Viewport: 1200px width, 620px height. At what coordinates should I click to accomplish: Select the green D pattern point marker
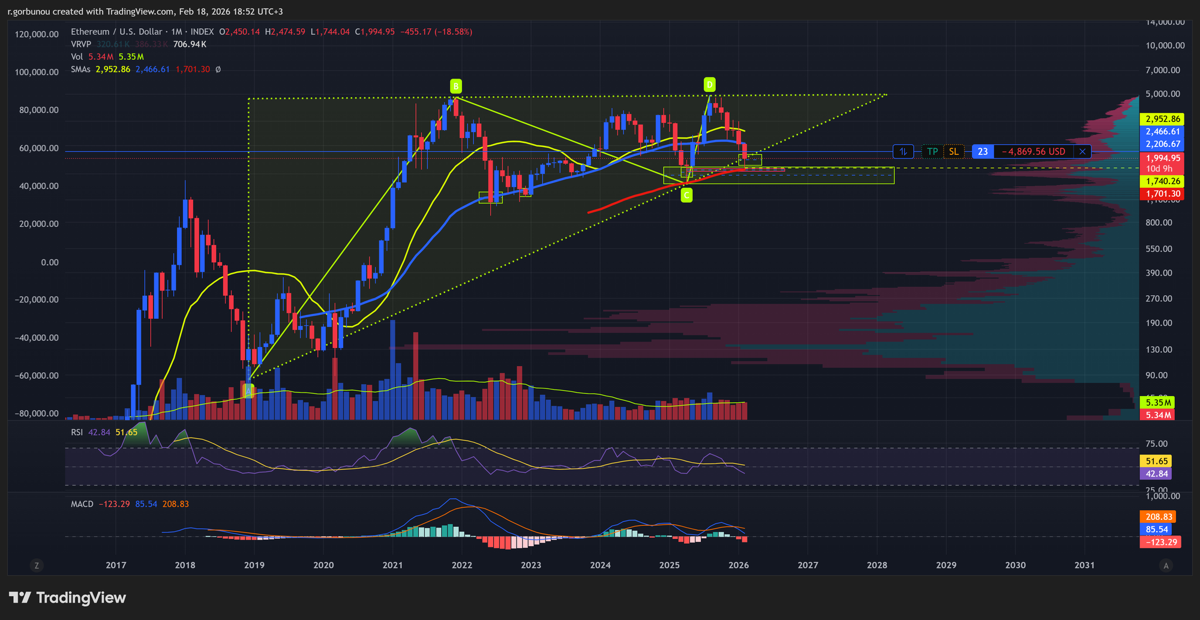pyautogui.click(x=709, y=84)
